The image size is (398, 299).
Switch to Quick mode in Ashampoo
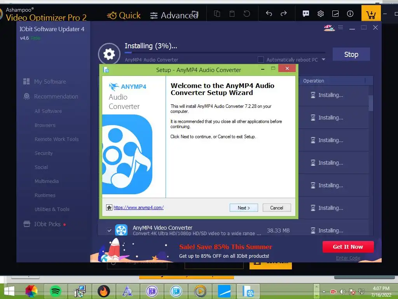coord(124,15)
